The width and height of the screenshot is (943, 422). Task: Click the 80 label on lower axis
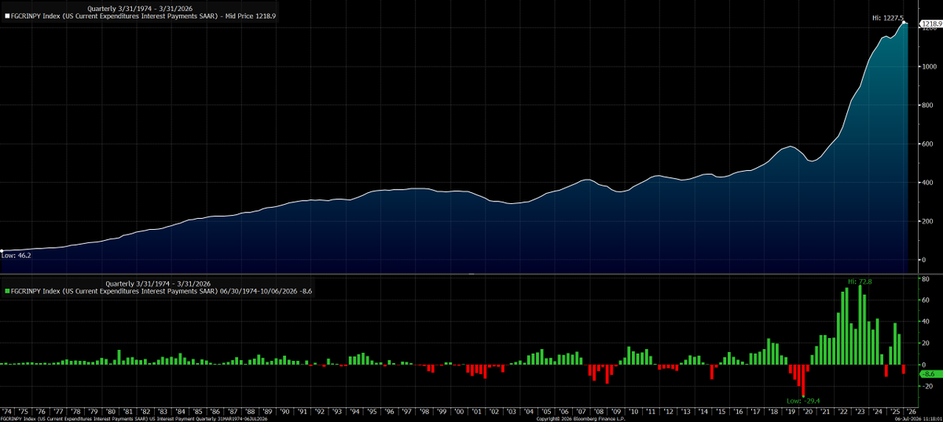click(x=926, y=278)
